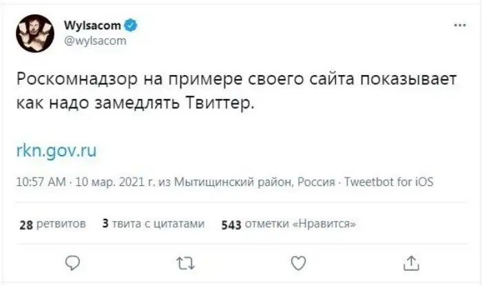
Task: Click the 10:57 AM time
Action: point(40,182)
